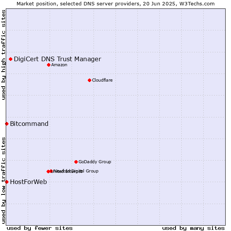Click the 'HostForWeb' label text

(x=28, y=182)
